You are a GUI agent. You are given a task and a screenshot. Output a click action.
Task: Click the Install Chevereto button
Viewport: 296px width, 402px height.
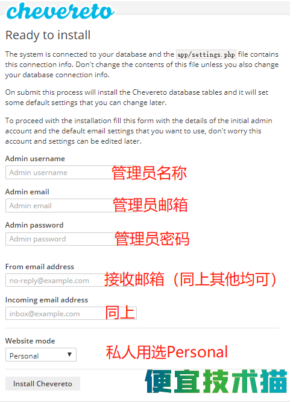click(43, 383)
